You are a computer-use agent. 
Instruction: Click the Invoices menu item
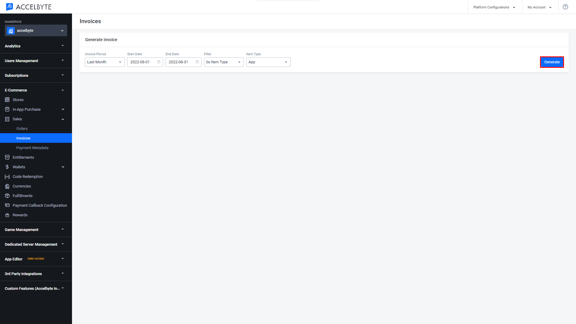23,138
